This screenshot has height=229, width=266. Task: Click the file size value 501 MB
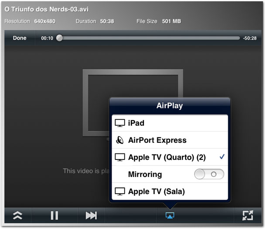[171, 21]
